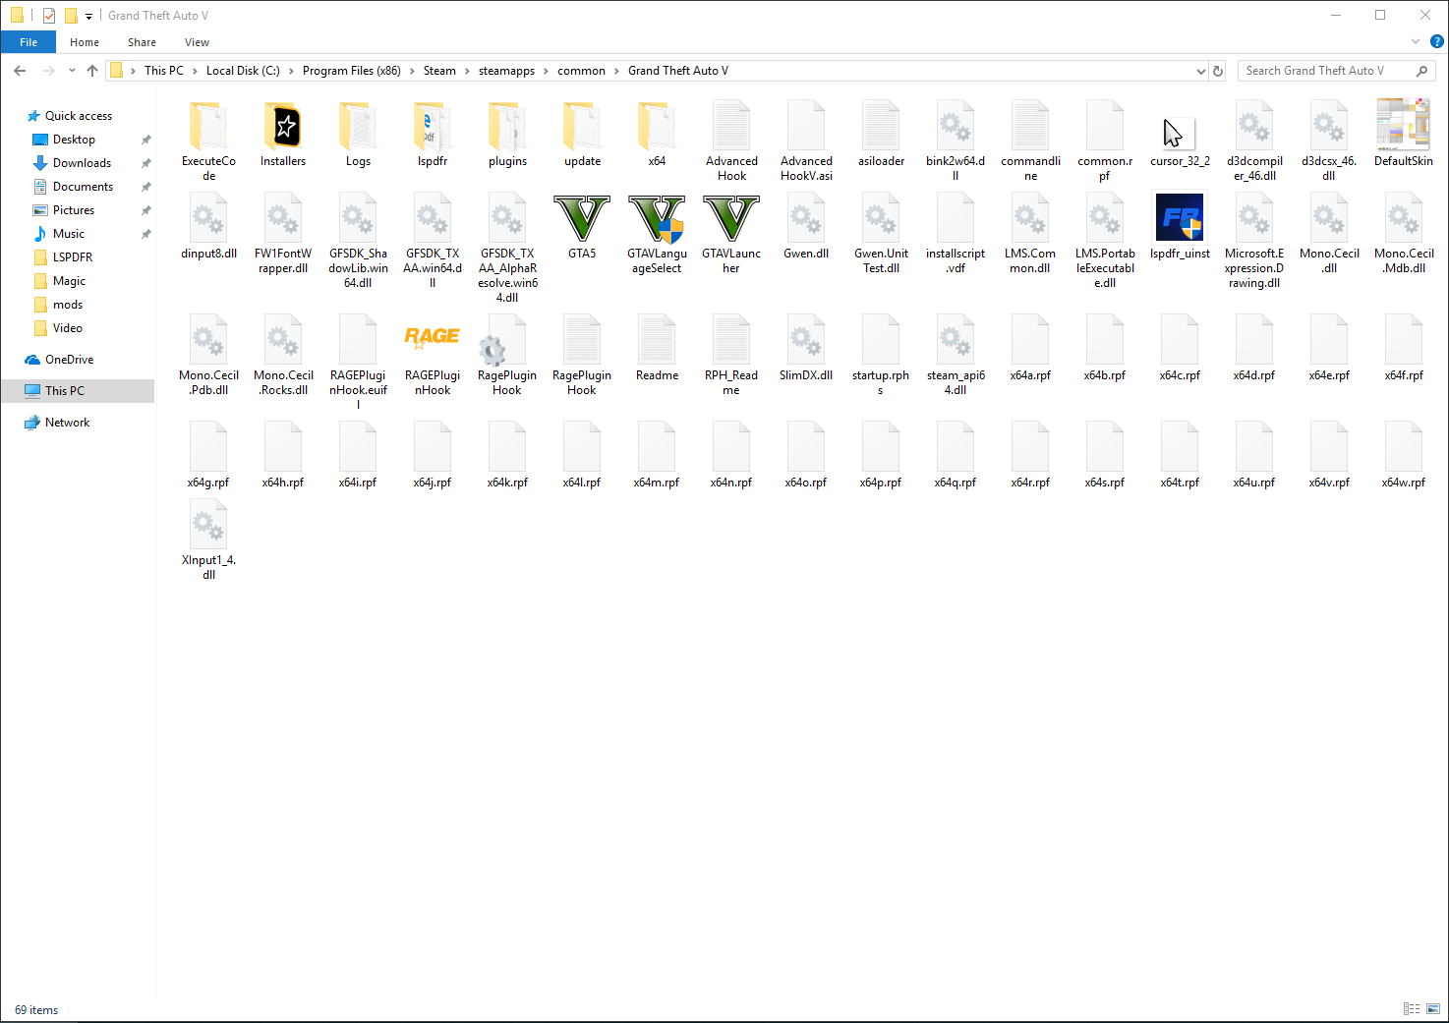Select the DefaultSkin image thumbnail
The image size is (1449, 1023).
coord(1403,124)
